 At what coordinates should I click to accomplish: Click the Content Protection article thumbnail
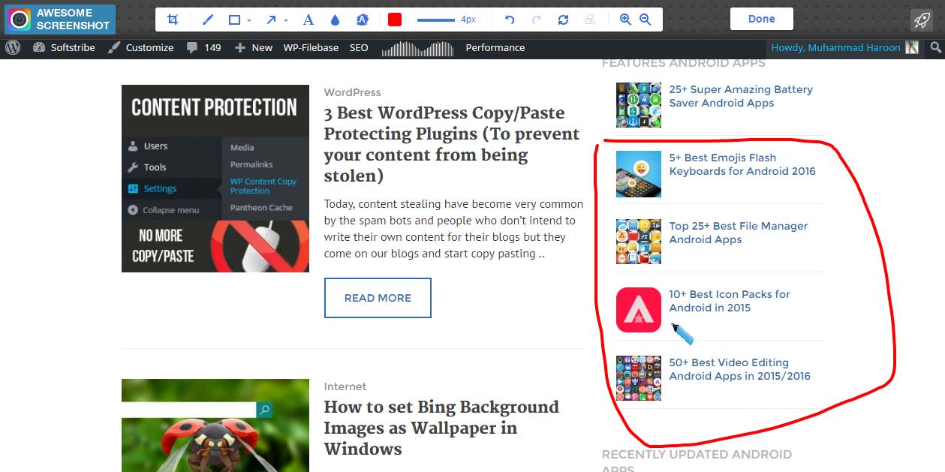[215, 179]
